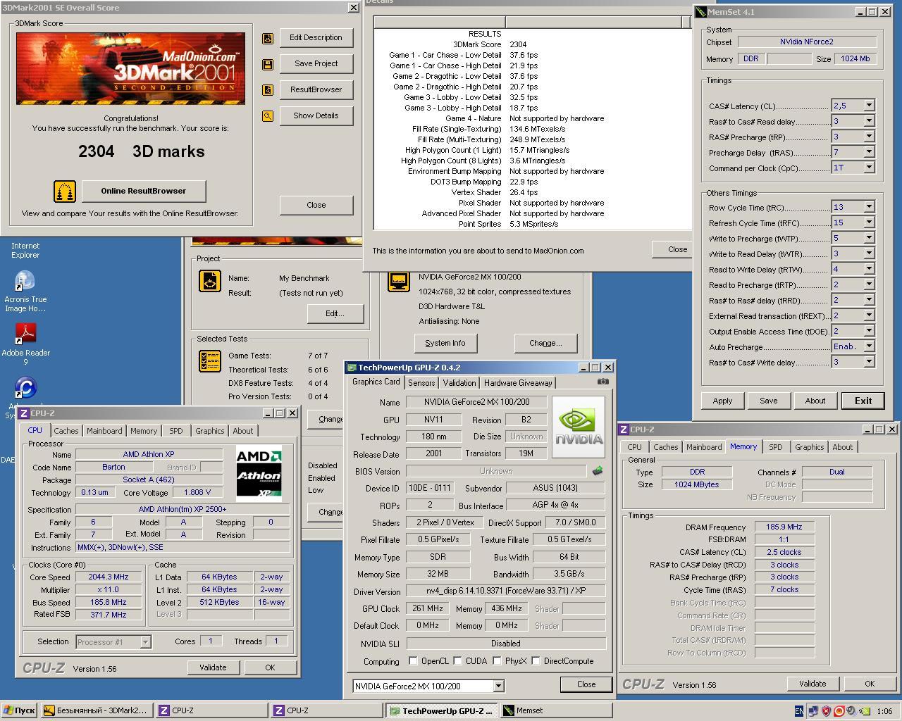
Task: Click the GPU-Z title bar icon
Action: [x=352, y=368]
